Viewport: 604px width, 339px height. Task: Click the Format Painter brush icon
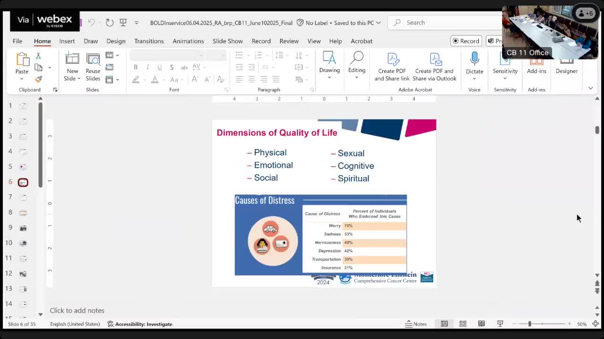click(x=39, y=79)
